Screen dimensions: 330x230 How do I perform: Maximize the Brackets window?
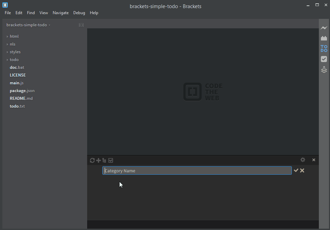pos(317,5)
